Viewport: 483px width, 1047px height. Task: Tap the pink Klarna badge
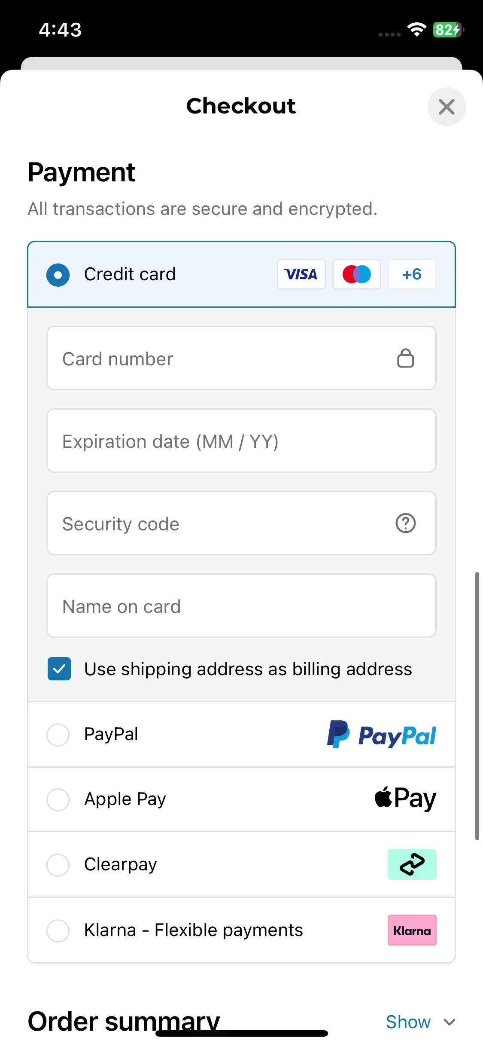[412, 930]
